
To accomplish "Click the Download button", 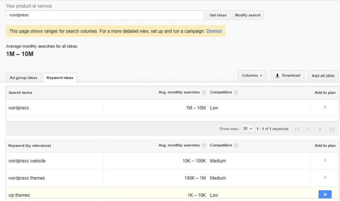I will (287, 75).
